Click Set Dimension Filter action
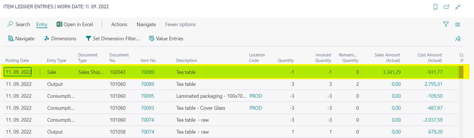The width and height of the screenshot is (474, 138). 113,39
